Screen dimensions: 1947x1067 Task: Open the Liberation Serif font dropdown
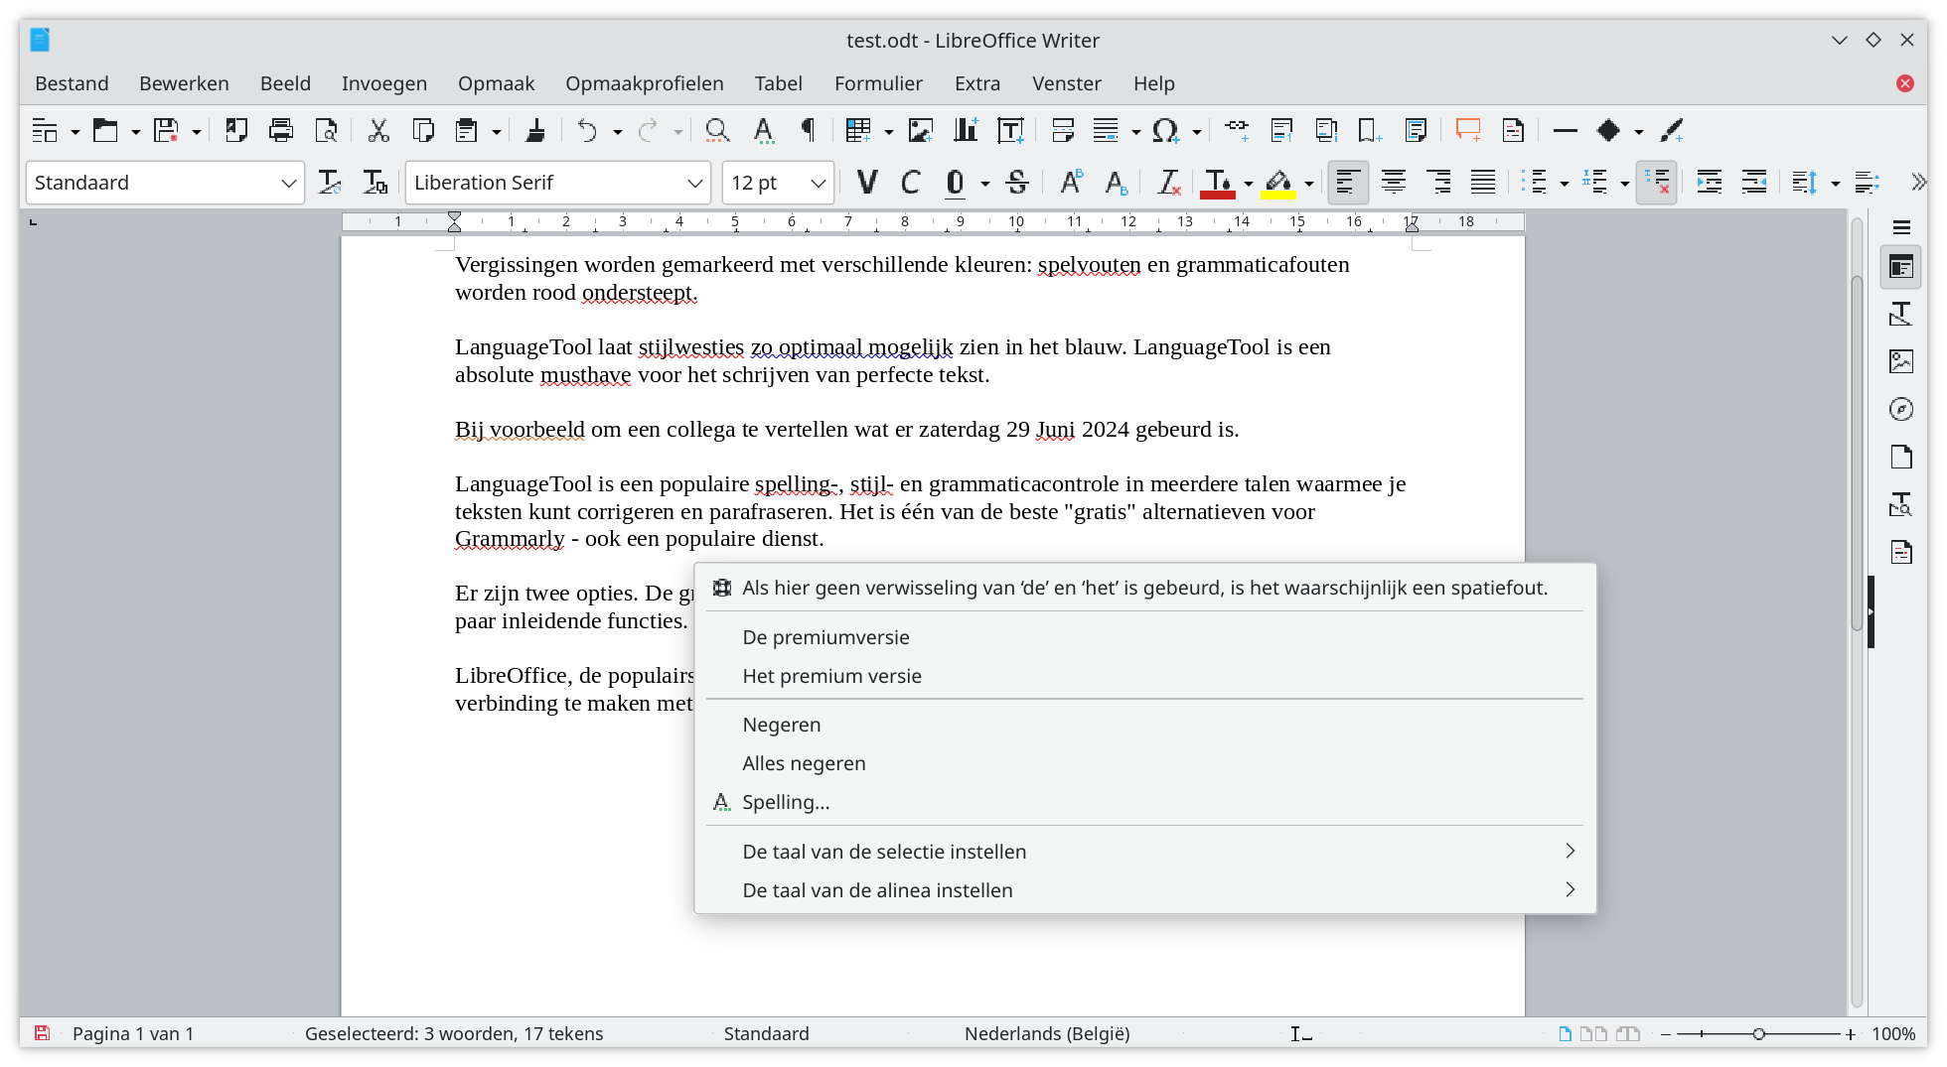695,183
